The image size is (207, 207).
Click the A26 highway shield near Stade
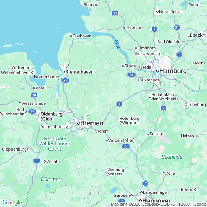point(132,75)
